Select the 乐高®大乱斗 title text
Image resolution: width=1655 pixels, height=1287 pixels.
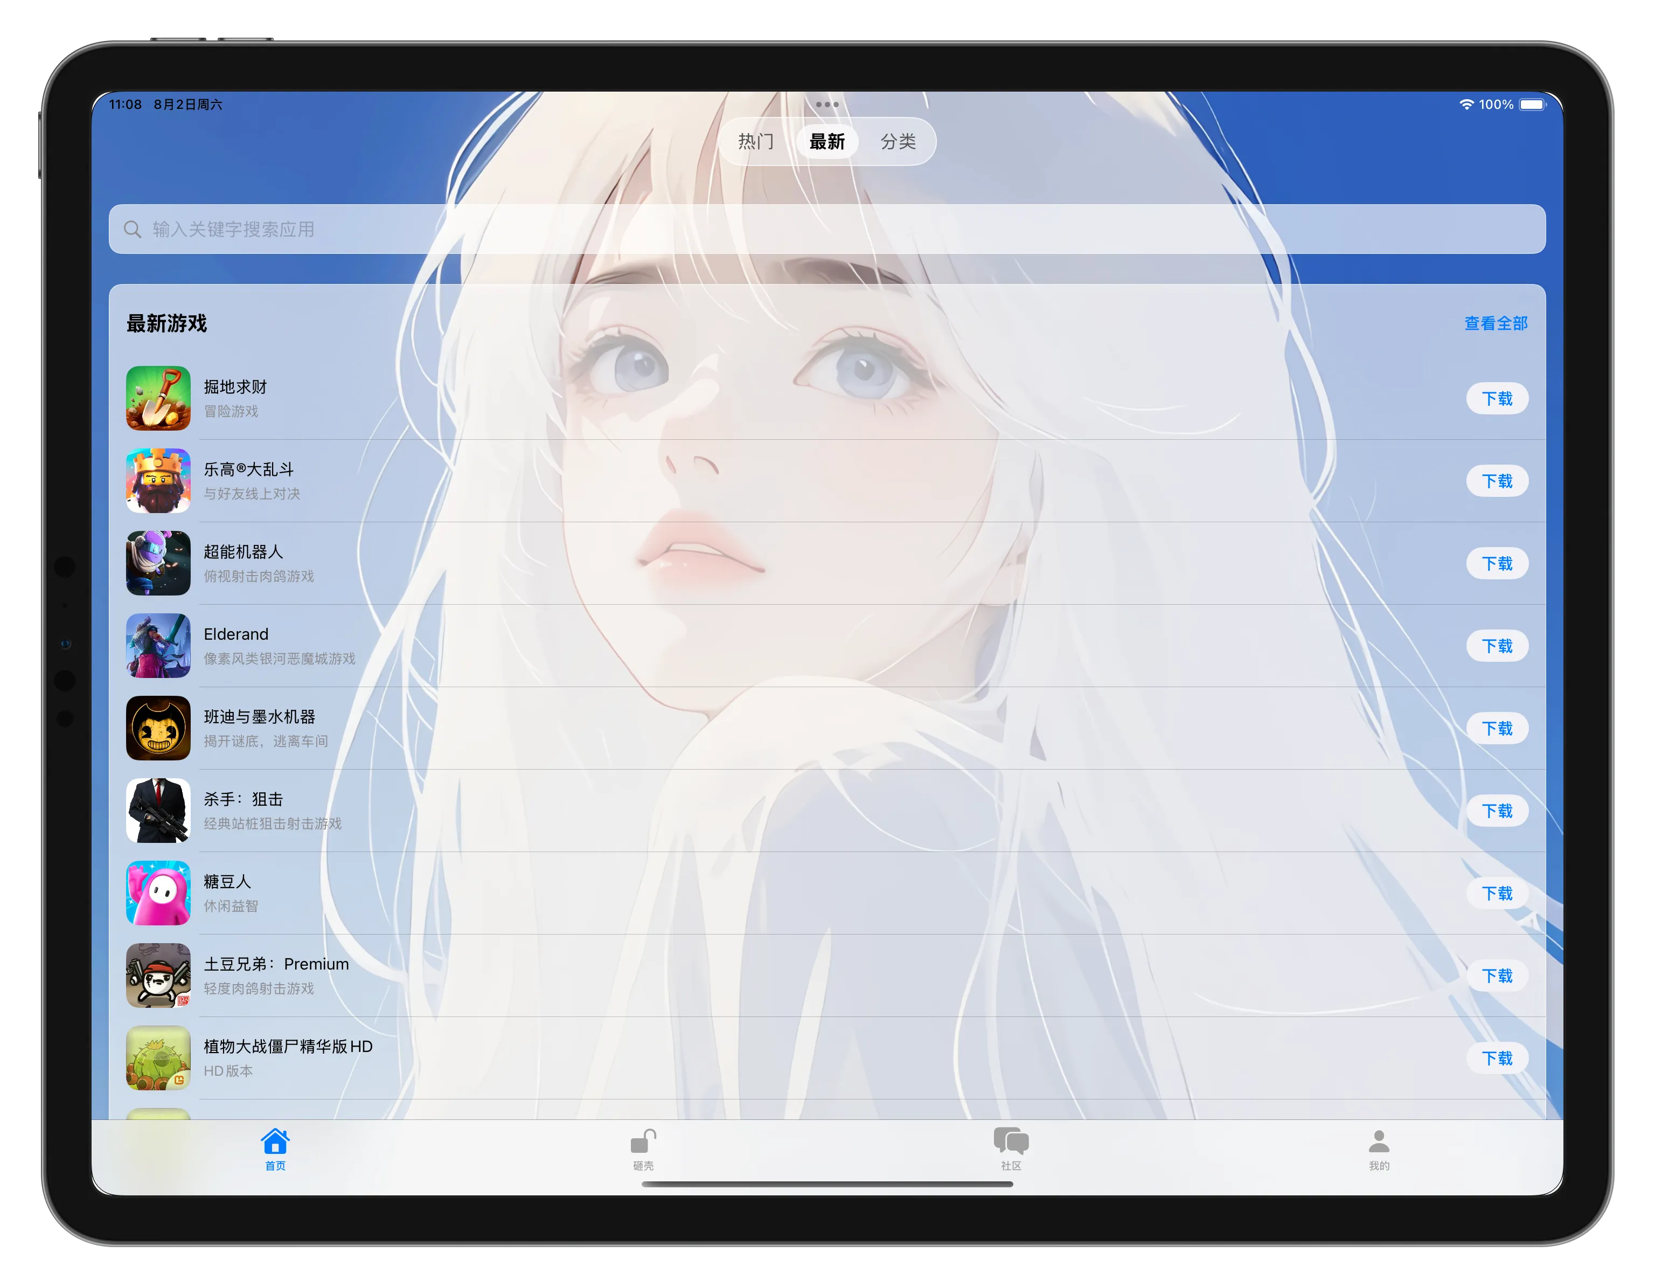point(248,470)
